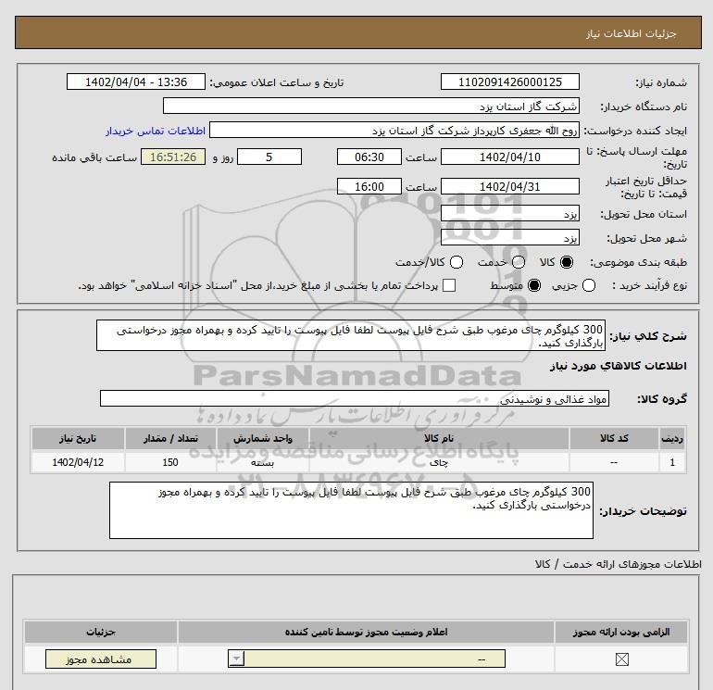The height and width of the screenshot is (690, 713).
Task: Click the need date cell 1402/04/12
Action: [78, 462]
